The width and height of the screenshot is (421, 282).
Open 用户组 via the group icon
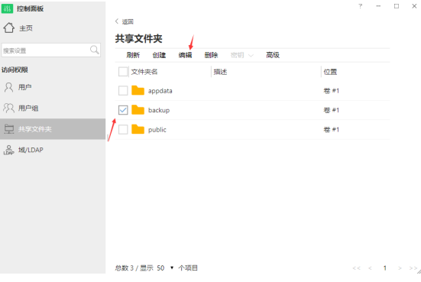point(8,108)
